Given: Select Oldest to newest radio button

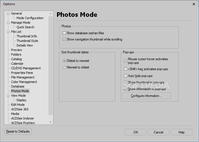Looking at the screenshot, I should click(x=64, y=61).
